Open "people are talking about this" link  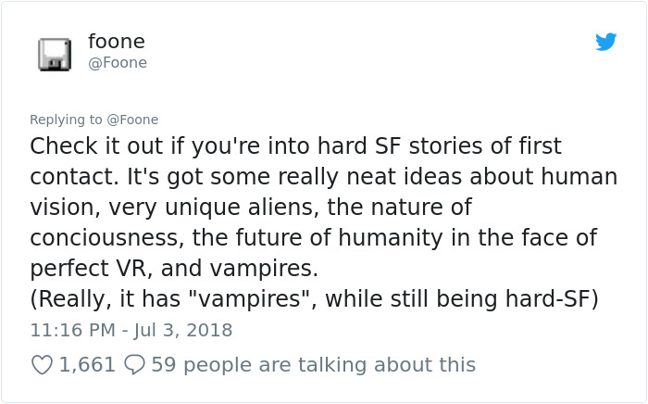click(329, 365)
